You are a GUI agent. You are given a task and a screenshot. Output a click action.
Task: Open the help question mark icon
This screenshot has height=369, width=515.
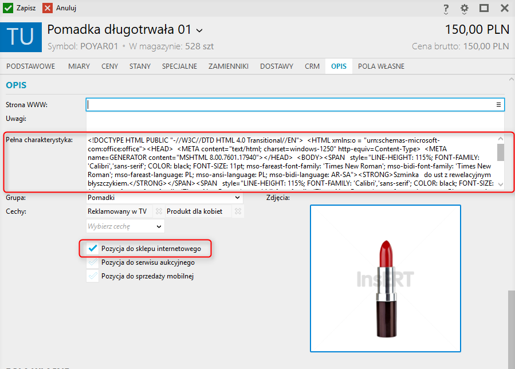446,9
